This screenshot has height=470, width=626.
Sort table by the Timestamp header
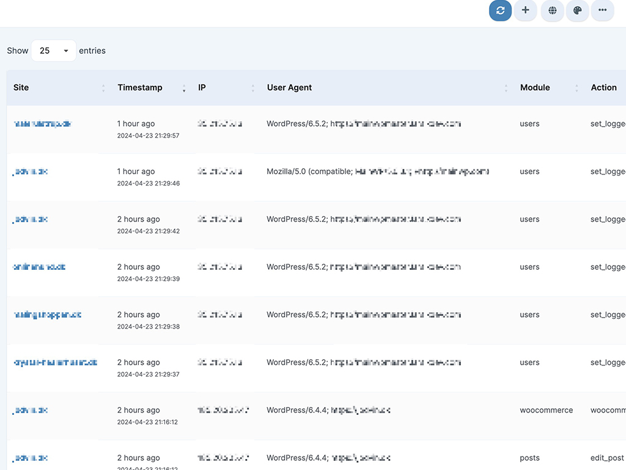tap(140, 88)
